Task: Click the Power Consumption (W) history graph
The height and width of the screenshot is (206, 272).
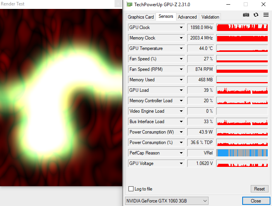Action: (242, 132)
